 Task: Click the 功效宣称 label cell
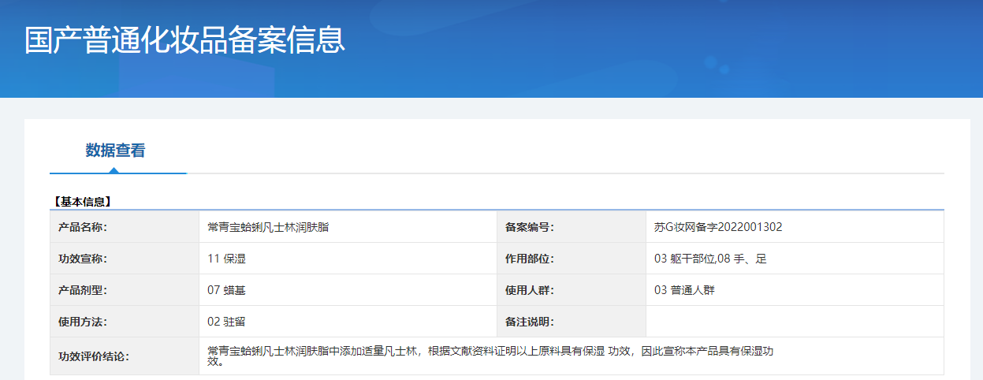point(125,259)
